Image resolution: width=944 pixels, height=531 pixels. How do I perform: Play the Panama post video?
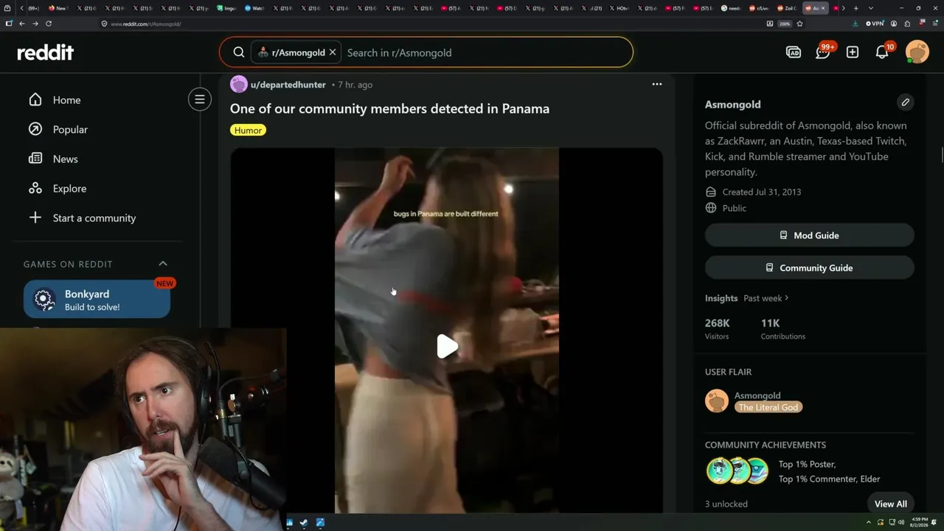447,347
